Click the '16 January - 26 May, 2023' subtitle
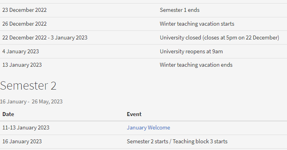 [31, 101]
